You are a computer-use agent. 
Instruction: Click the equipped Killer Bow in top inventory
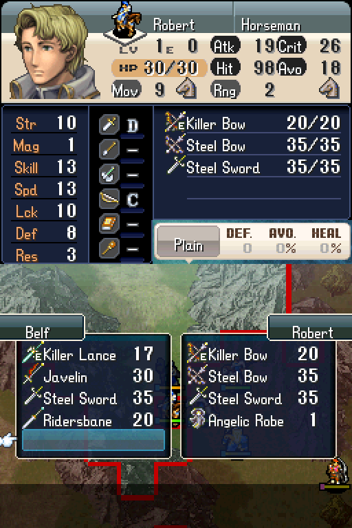click(x=252, y=123)
